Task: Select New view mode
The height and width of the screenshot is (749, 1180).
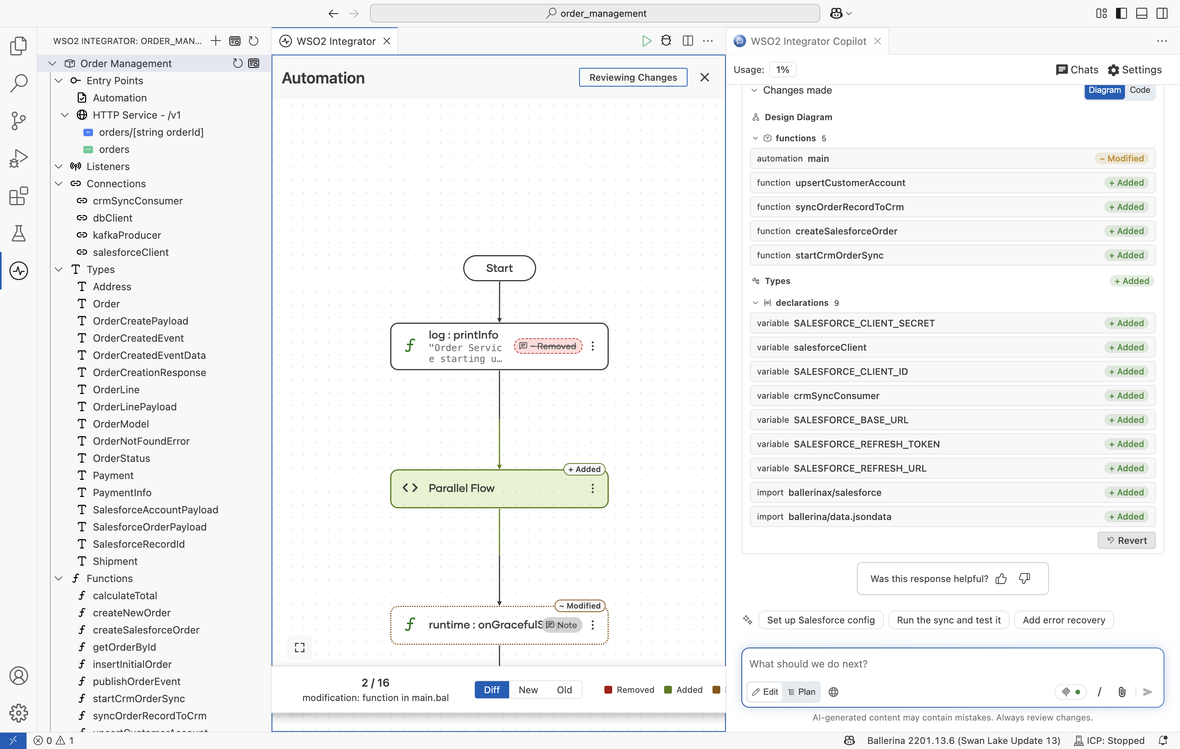Action: point(528,690)
